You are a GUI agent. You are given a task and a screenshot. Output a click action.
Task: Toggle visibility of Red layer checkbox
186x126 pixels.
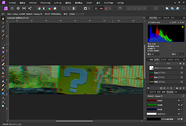pos(182,77)
